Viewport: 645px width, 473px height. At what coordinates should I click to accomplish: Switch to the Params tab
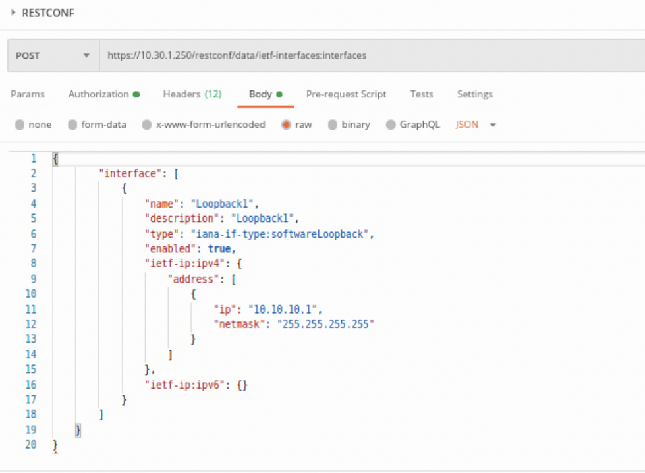pos(28,94)
